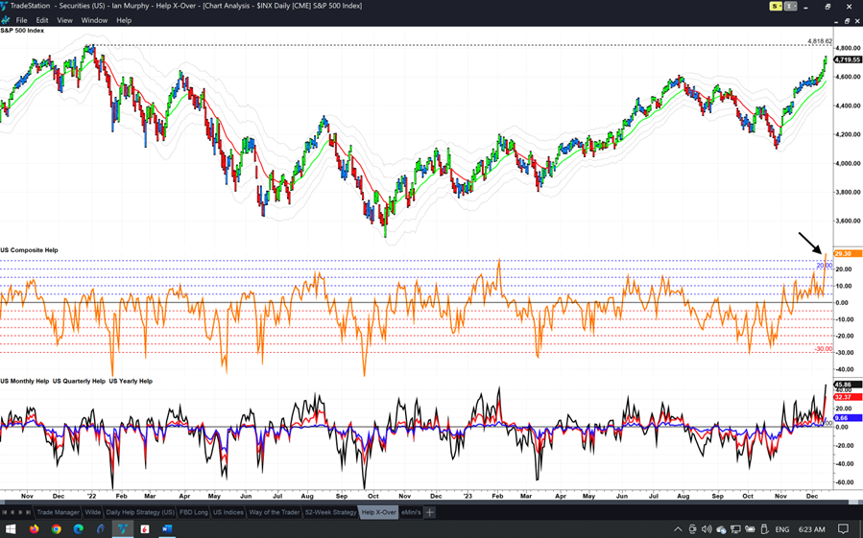The image size is (863, 538).
Task: Switch to the Trade Manager workspace tab
Action: click(58, 512)
